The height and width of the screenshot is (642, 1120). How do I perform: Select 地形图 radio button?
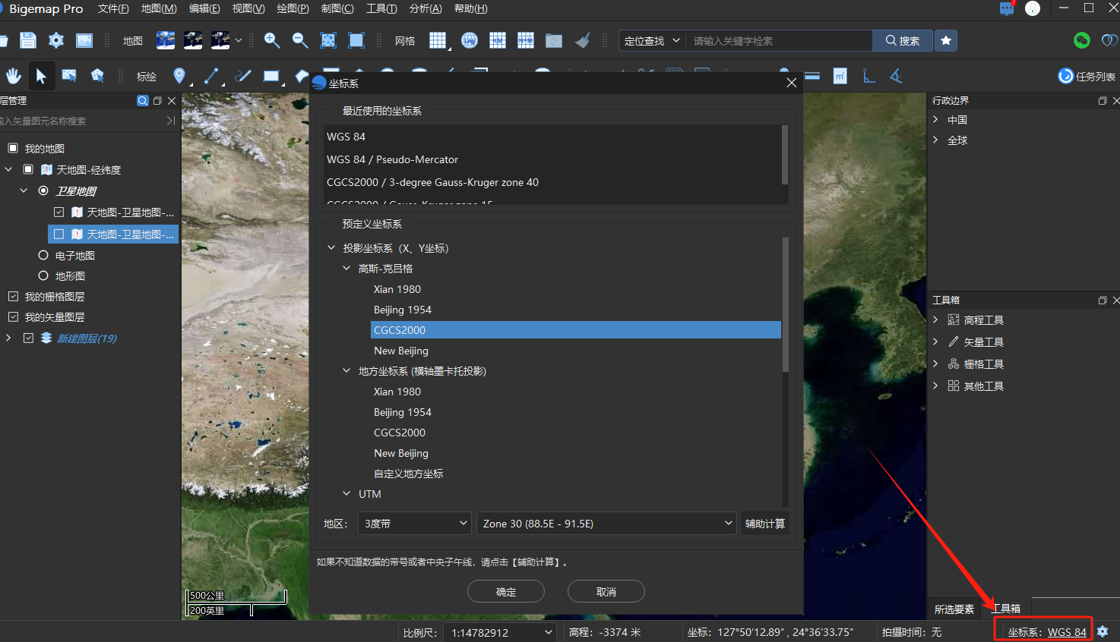pyautogui.click(x=43, y=275)
